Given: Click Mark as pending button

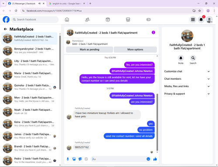Looking at the screenshot, I should pyautogui.click(x=89, y=49).
